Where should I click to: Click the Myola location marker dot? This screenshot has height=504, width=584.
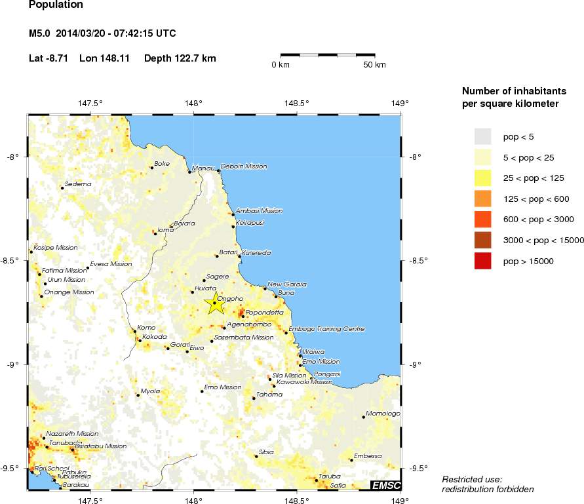(138, 395)
